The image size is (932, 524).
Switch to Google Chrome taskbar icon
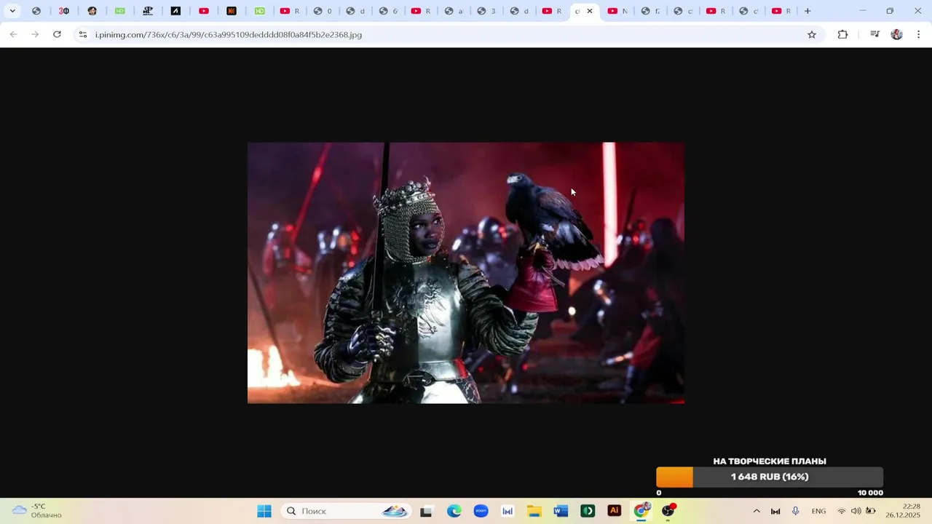pos(641,511)
